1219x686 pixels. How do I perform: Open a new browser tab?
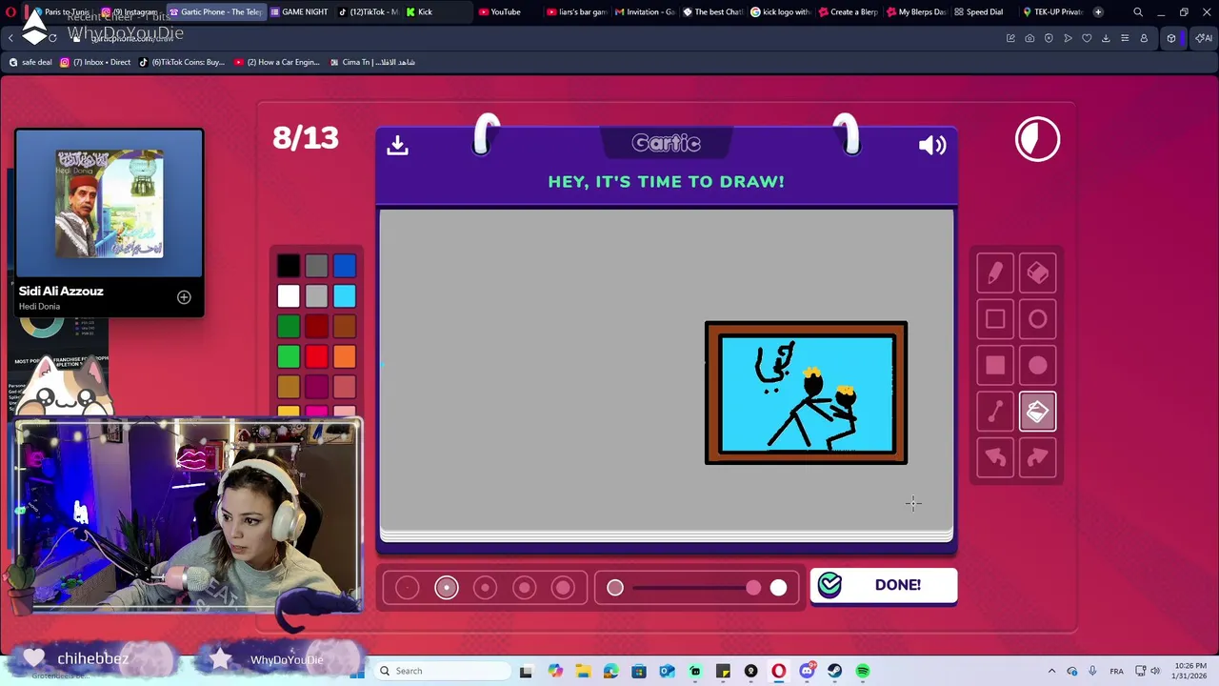coord(1098,12)
